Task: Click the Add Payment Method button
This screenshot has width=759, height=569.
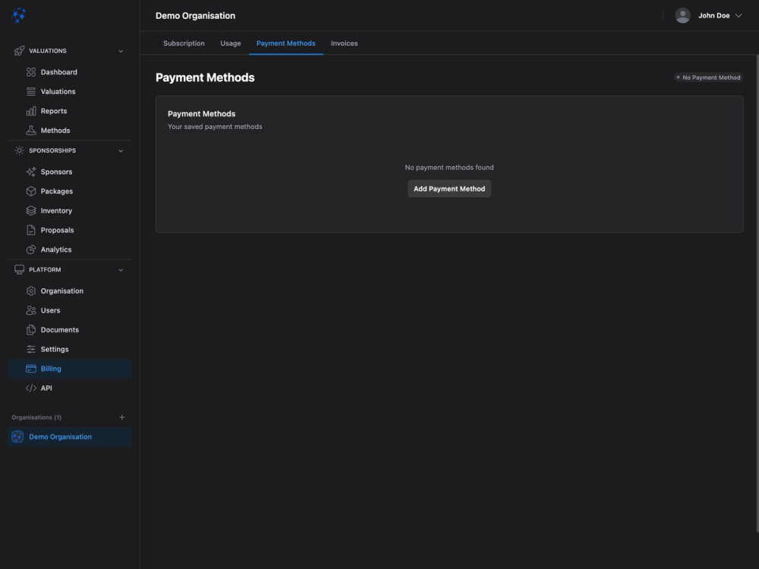Action: click(x=449, y=188)
